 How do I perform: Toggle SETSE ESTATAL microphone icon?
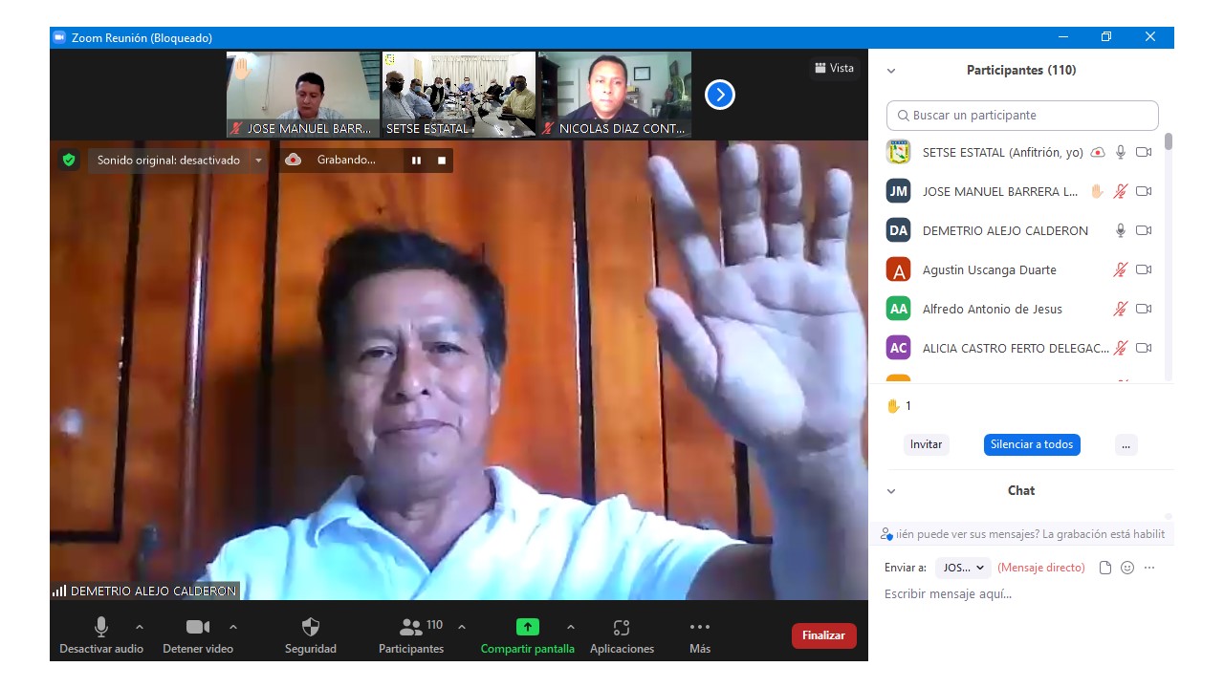pyautogui.click(x=1121, y=153)
